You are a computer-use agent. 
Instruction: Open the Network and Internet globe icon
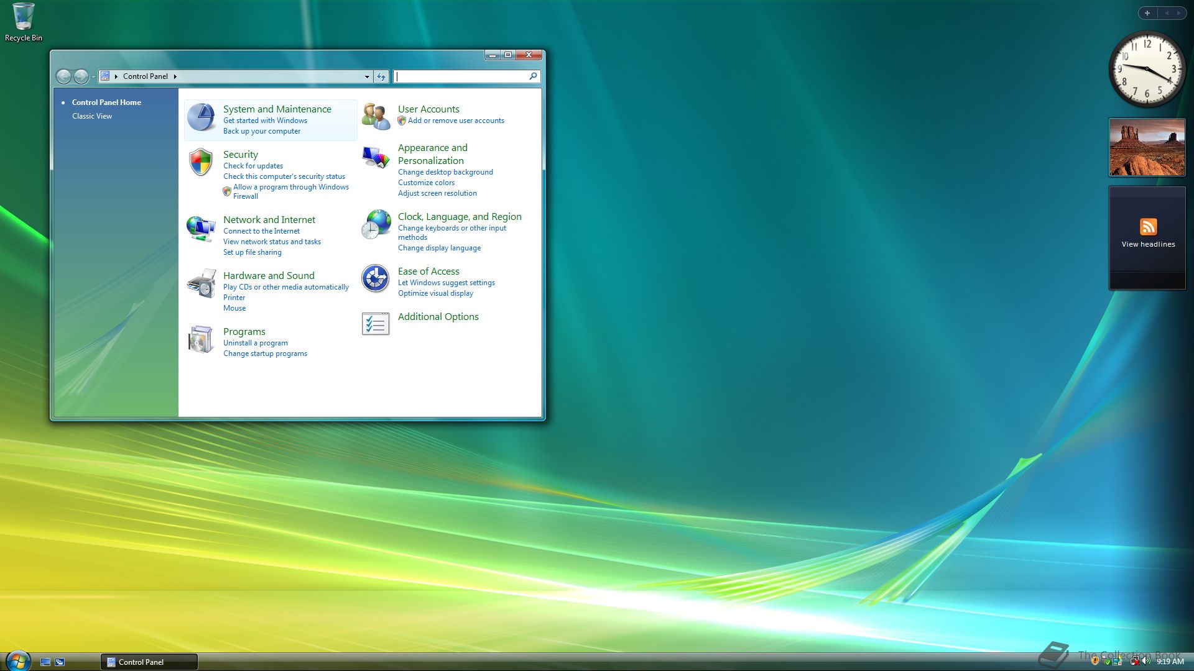pos(201,228)
